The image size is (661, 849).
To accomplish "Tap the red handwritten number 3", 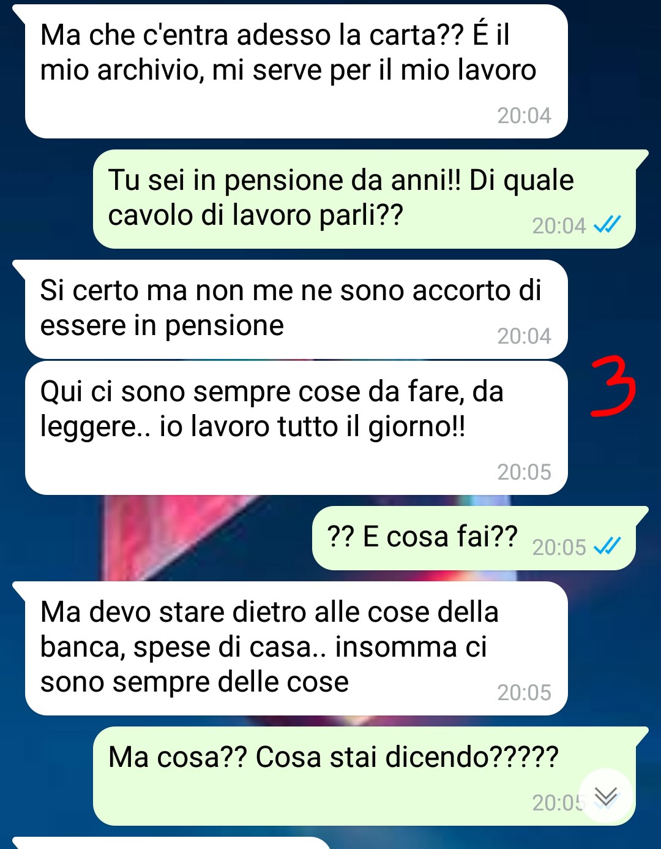I will (614, 388).
